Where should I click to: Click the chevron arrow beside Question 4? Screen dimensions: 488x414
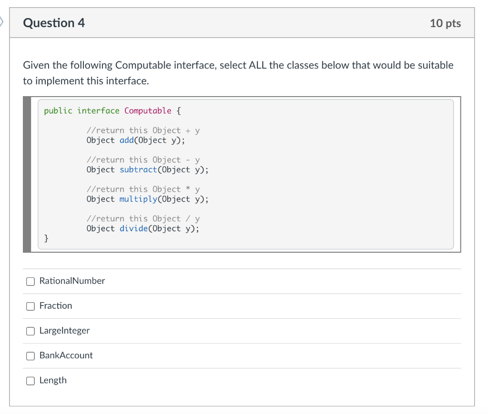point(2,22)
